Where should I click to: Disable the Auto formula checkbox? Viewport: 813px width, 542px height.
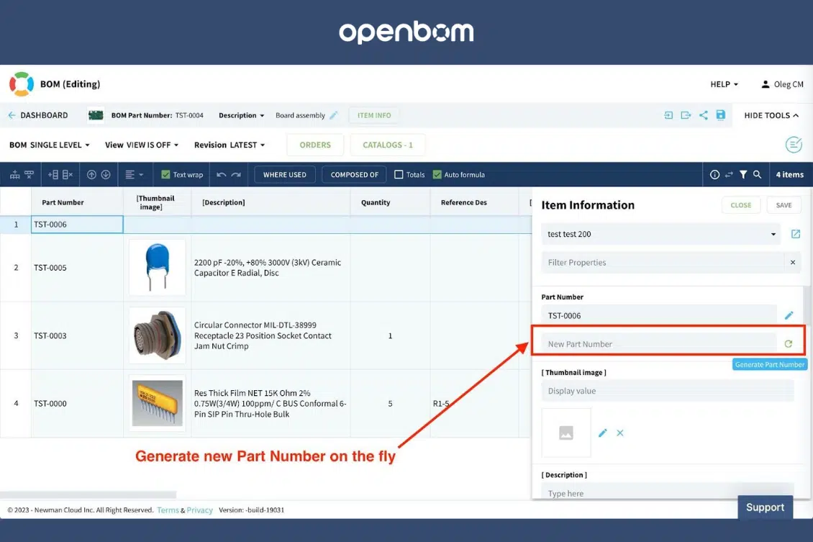(x=437, y=175)
